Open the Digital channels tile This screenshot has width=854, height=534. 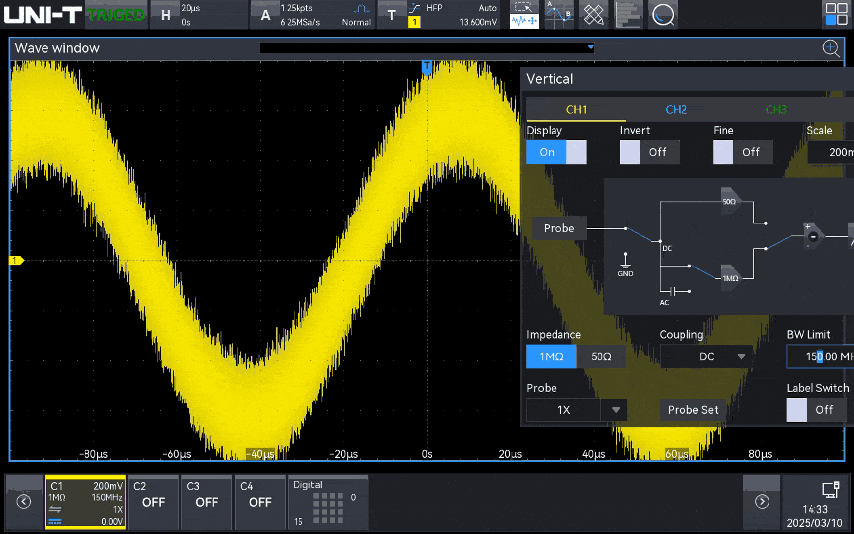[328, 502]
